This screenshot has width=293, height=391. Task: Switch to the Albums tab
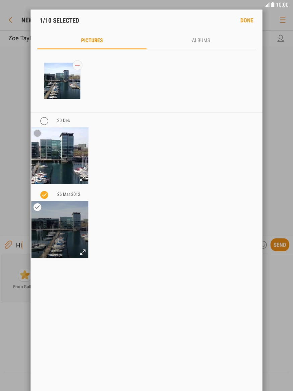[201, 40]
